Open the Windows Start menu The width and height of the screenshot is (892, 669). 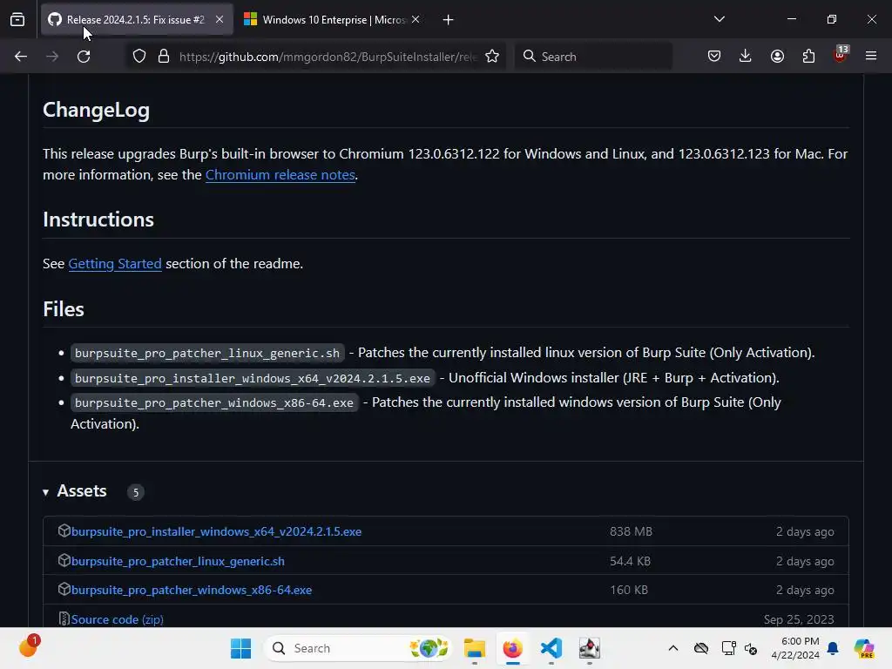[x=240, y=648]
